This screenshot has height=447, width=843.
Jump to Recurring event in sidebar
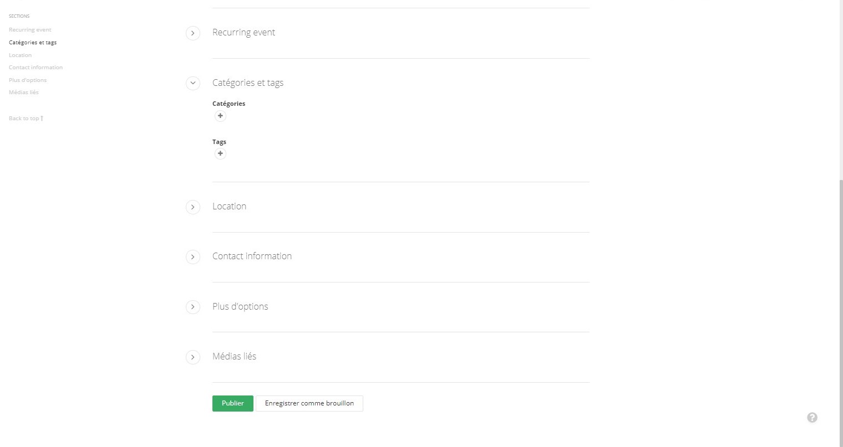coord(30,30)
